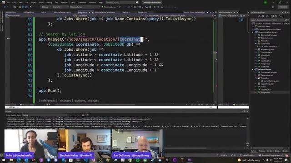Switch to MinimalServer Overview tab
Screen dimensions: 291x163
pyautogui.click(x=105, y=12)
